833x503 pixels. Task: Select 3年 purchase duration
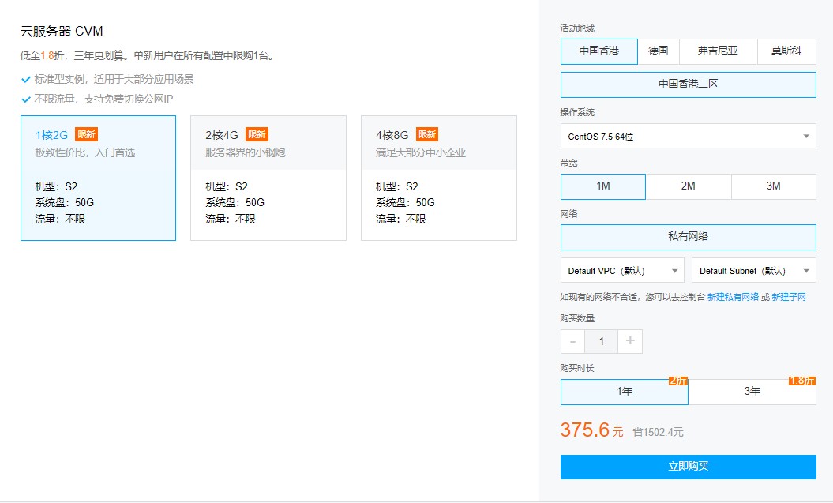point(752,392)
